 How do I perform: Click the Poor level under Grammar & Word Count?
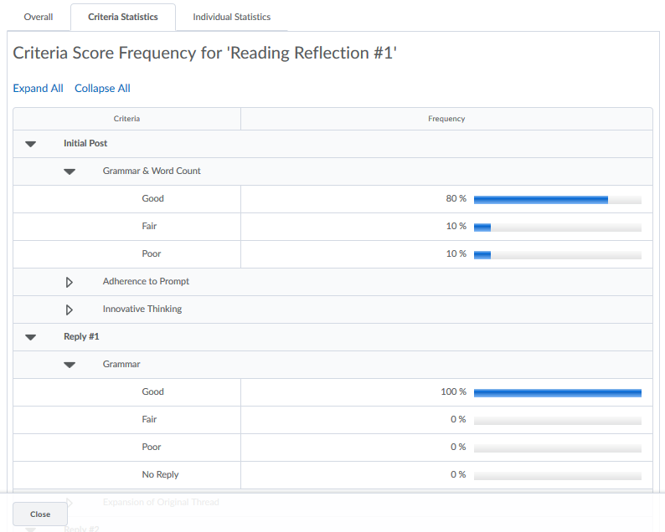coord(152,253)
